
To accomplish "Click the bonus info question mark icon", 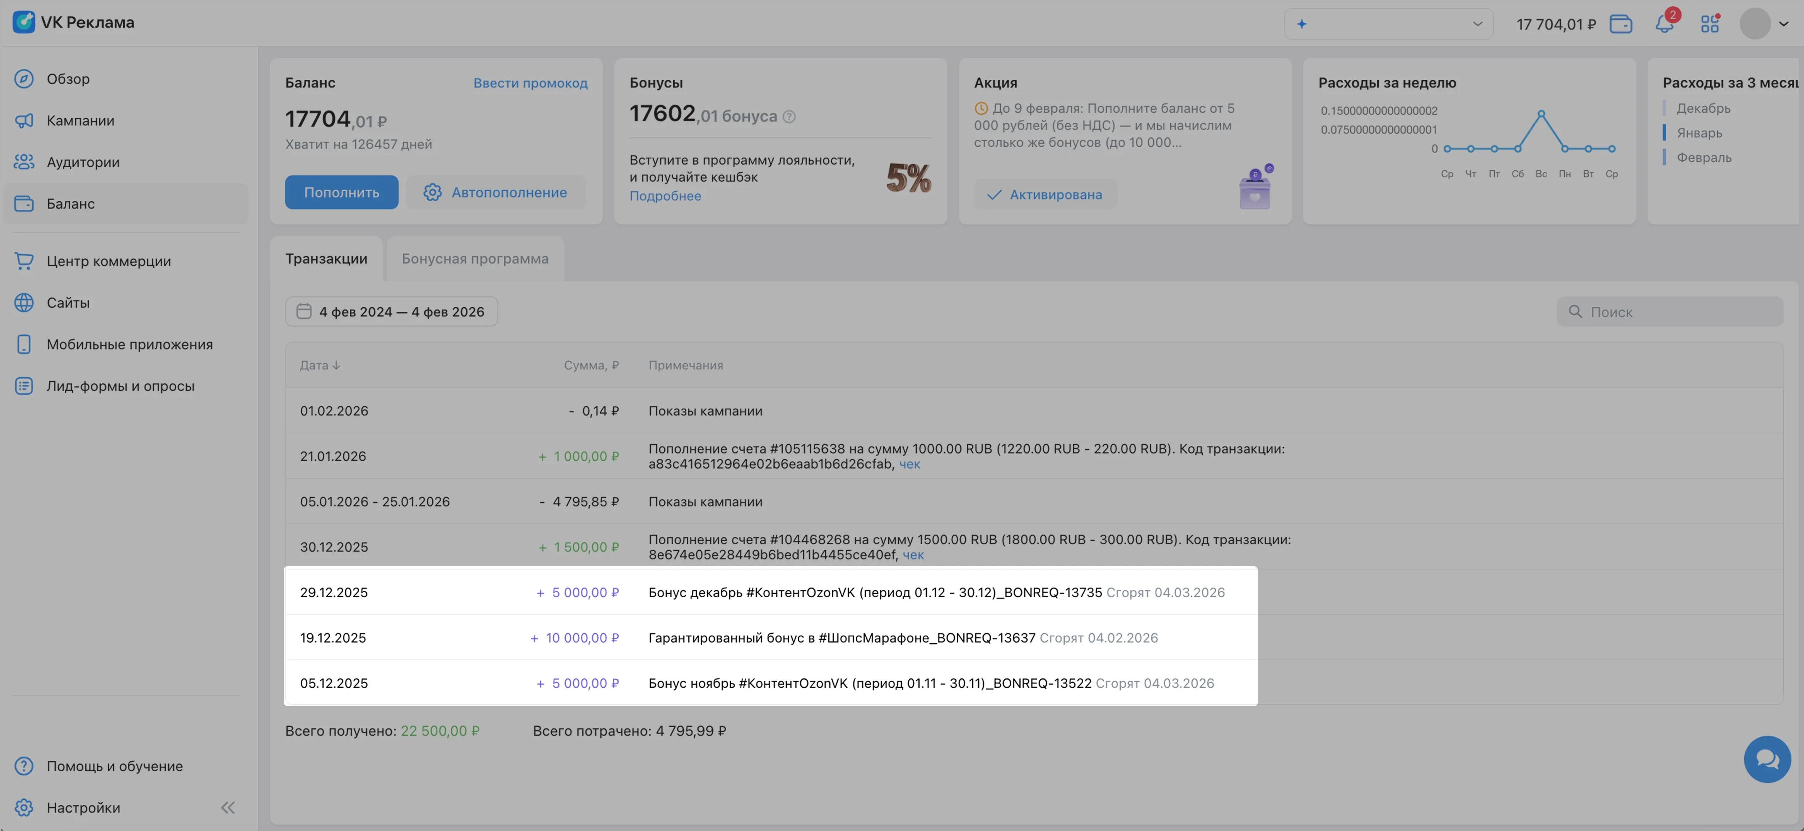I will [788, 117].
